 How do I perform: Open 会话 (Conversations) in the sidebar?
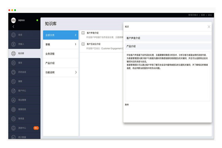(20, 35)
